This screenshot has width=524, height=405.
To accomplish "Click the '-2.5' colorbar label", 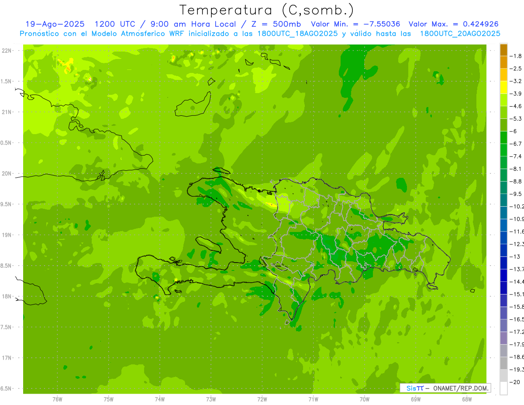I will pyautogui.click(x=515, y=69).
